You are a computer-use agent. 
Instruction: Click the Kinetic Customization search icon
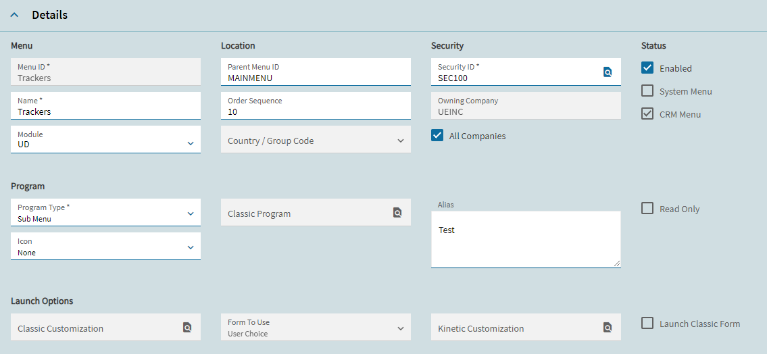607,327
